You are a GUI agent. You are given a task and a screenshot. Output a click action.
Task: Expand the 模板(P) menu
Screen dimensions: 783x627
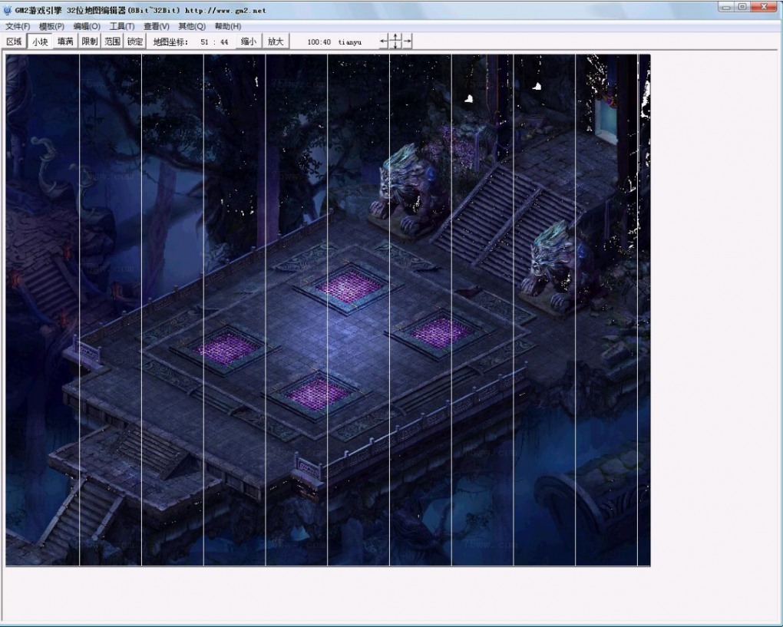[51, 26]
